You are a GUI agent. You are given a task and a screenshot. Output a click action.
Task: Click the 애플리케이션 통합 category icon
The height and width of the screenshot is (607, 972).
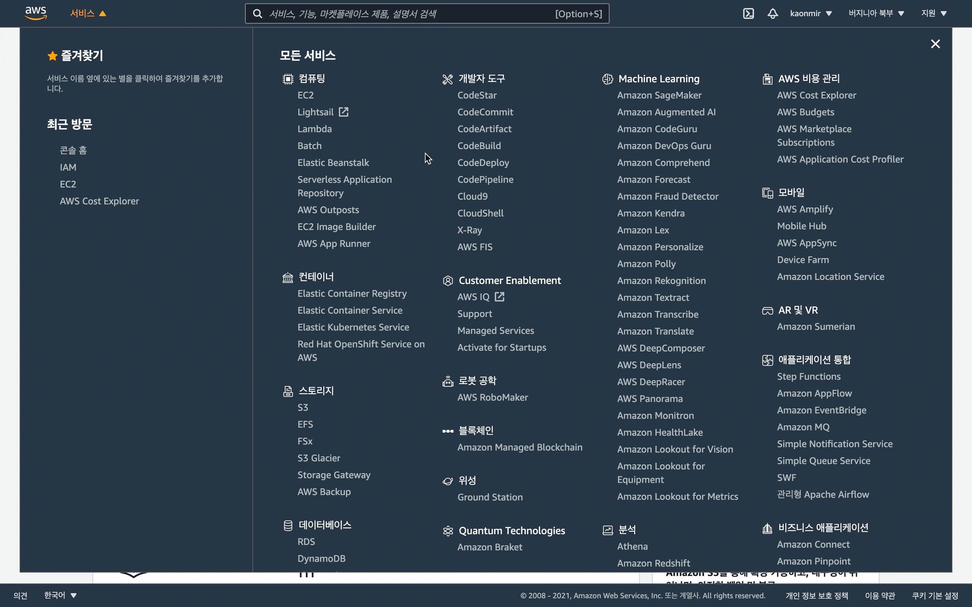click(x=767, y=360)
